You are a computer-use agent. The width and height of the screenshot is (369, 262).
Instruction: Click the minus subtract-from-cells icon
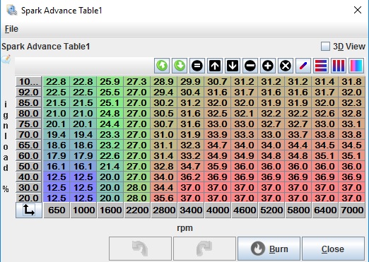(250, 66)
